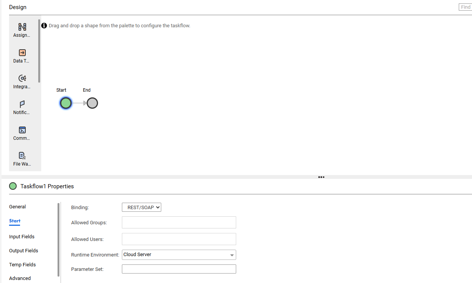Select the File Watch icon in palette

22,155
